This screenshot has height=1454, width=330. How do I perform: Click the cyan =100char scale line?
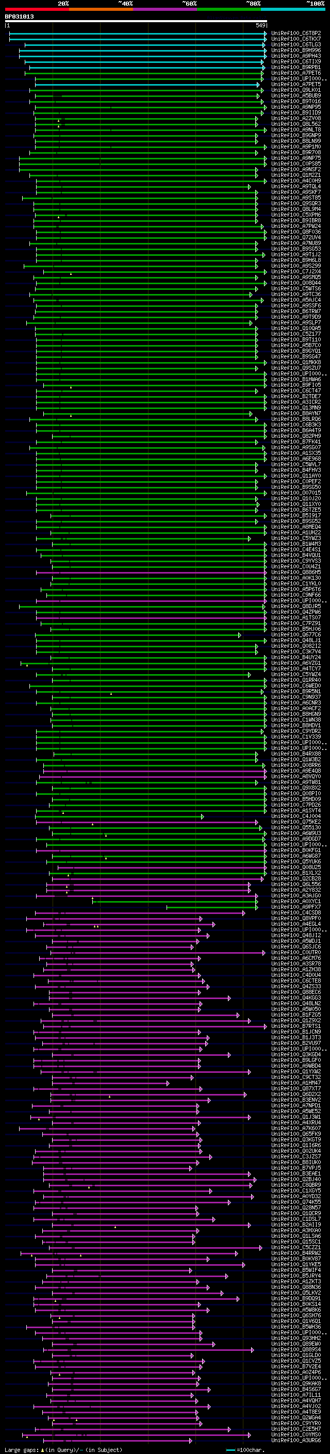[x=230, y=1450]
